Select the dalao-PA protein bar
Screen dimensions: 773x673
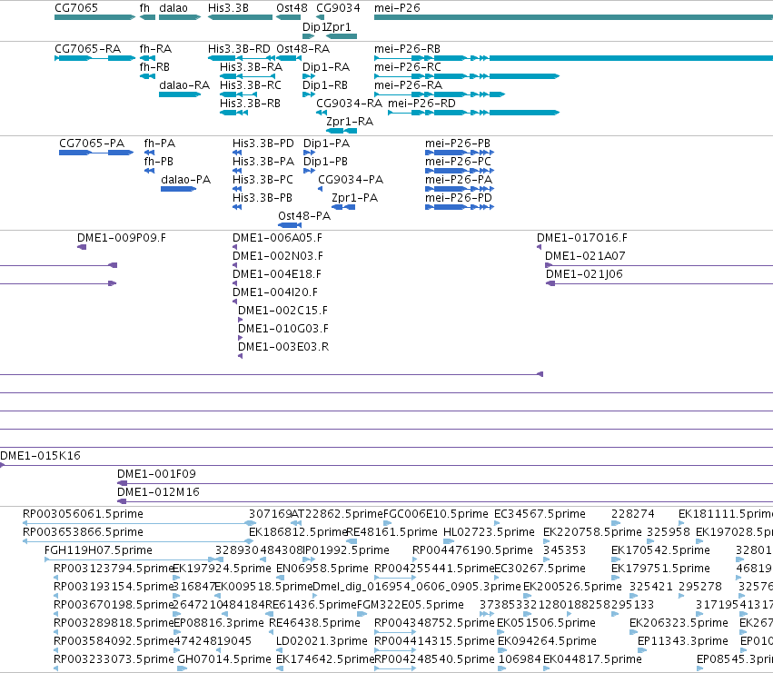[x=178, y=189]
